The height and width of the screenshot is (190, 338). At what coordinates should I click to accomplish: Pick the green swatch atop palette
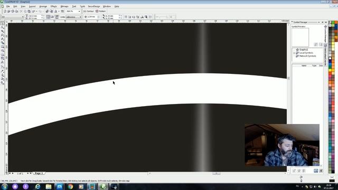click(x=333, y=22)
